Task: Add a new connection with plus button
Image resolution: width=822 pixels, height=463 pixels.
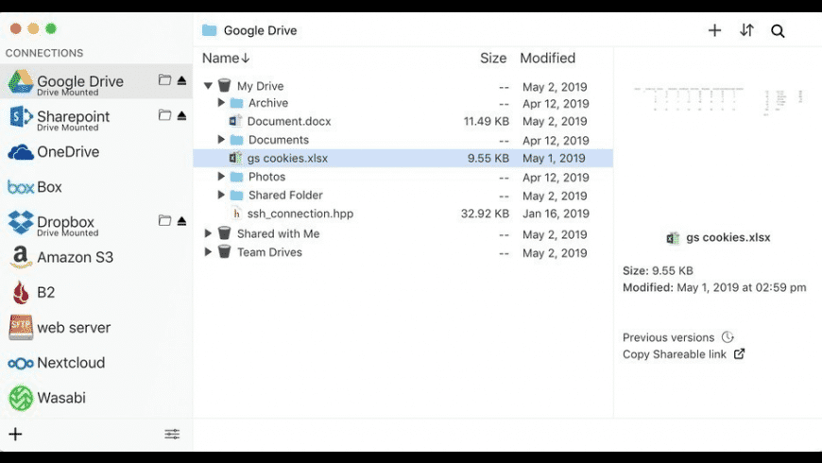Action: tap(16, 434)
